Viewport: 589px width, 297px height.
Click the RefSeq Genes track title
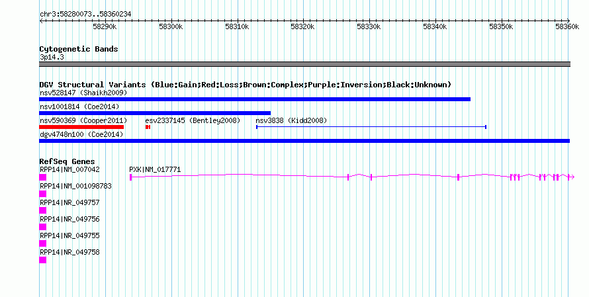coord(68,161)
